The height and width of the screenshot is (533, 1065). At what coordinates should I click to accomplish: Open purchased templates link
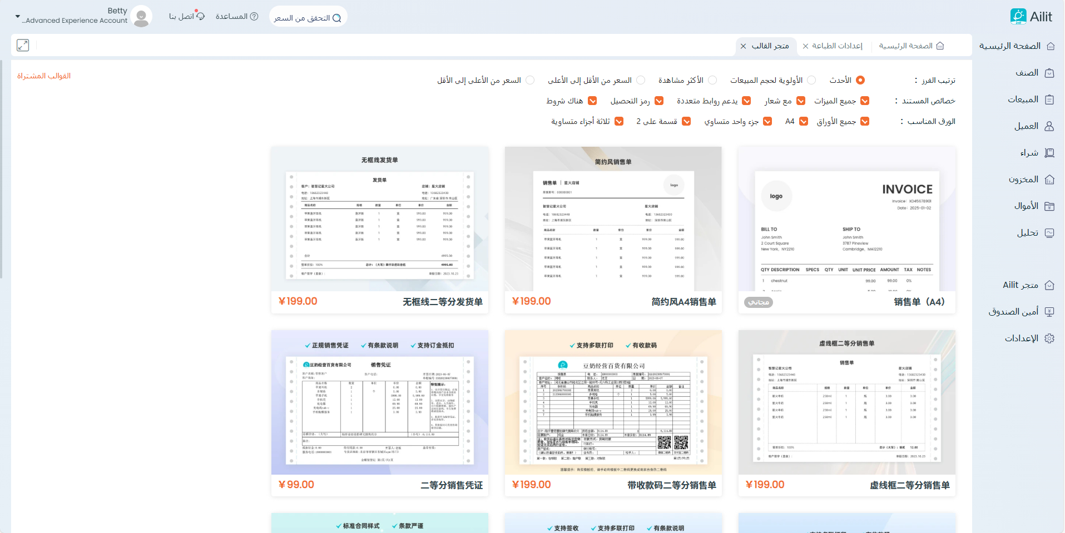coord(44,76)
